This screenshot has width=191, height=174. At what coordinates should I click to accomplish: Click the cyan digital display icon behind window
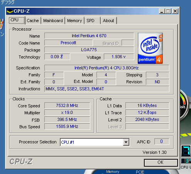tap(186, 151)
